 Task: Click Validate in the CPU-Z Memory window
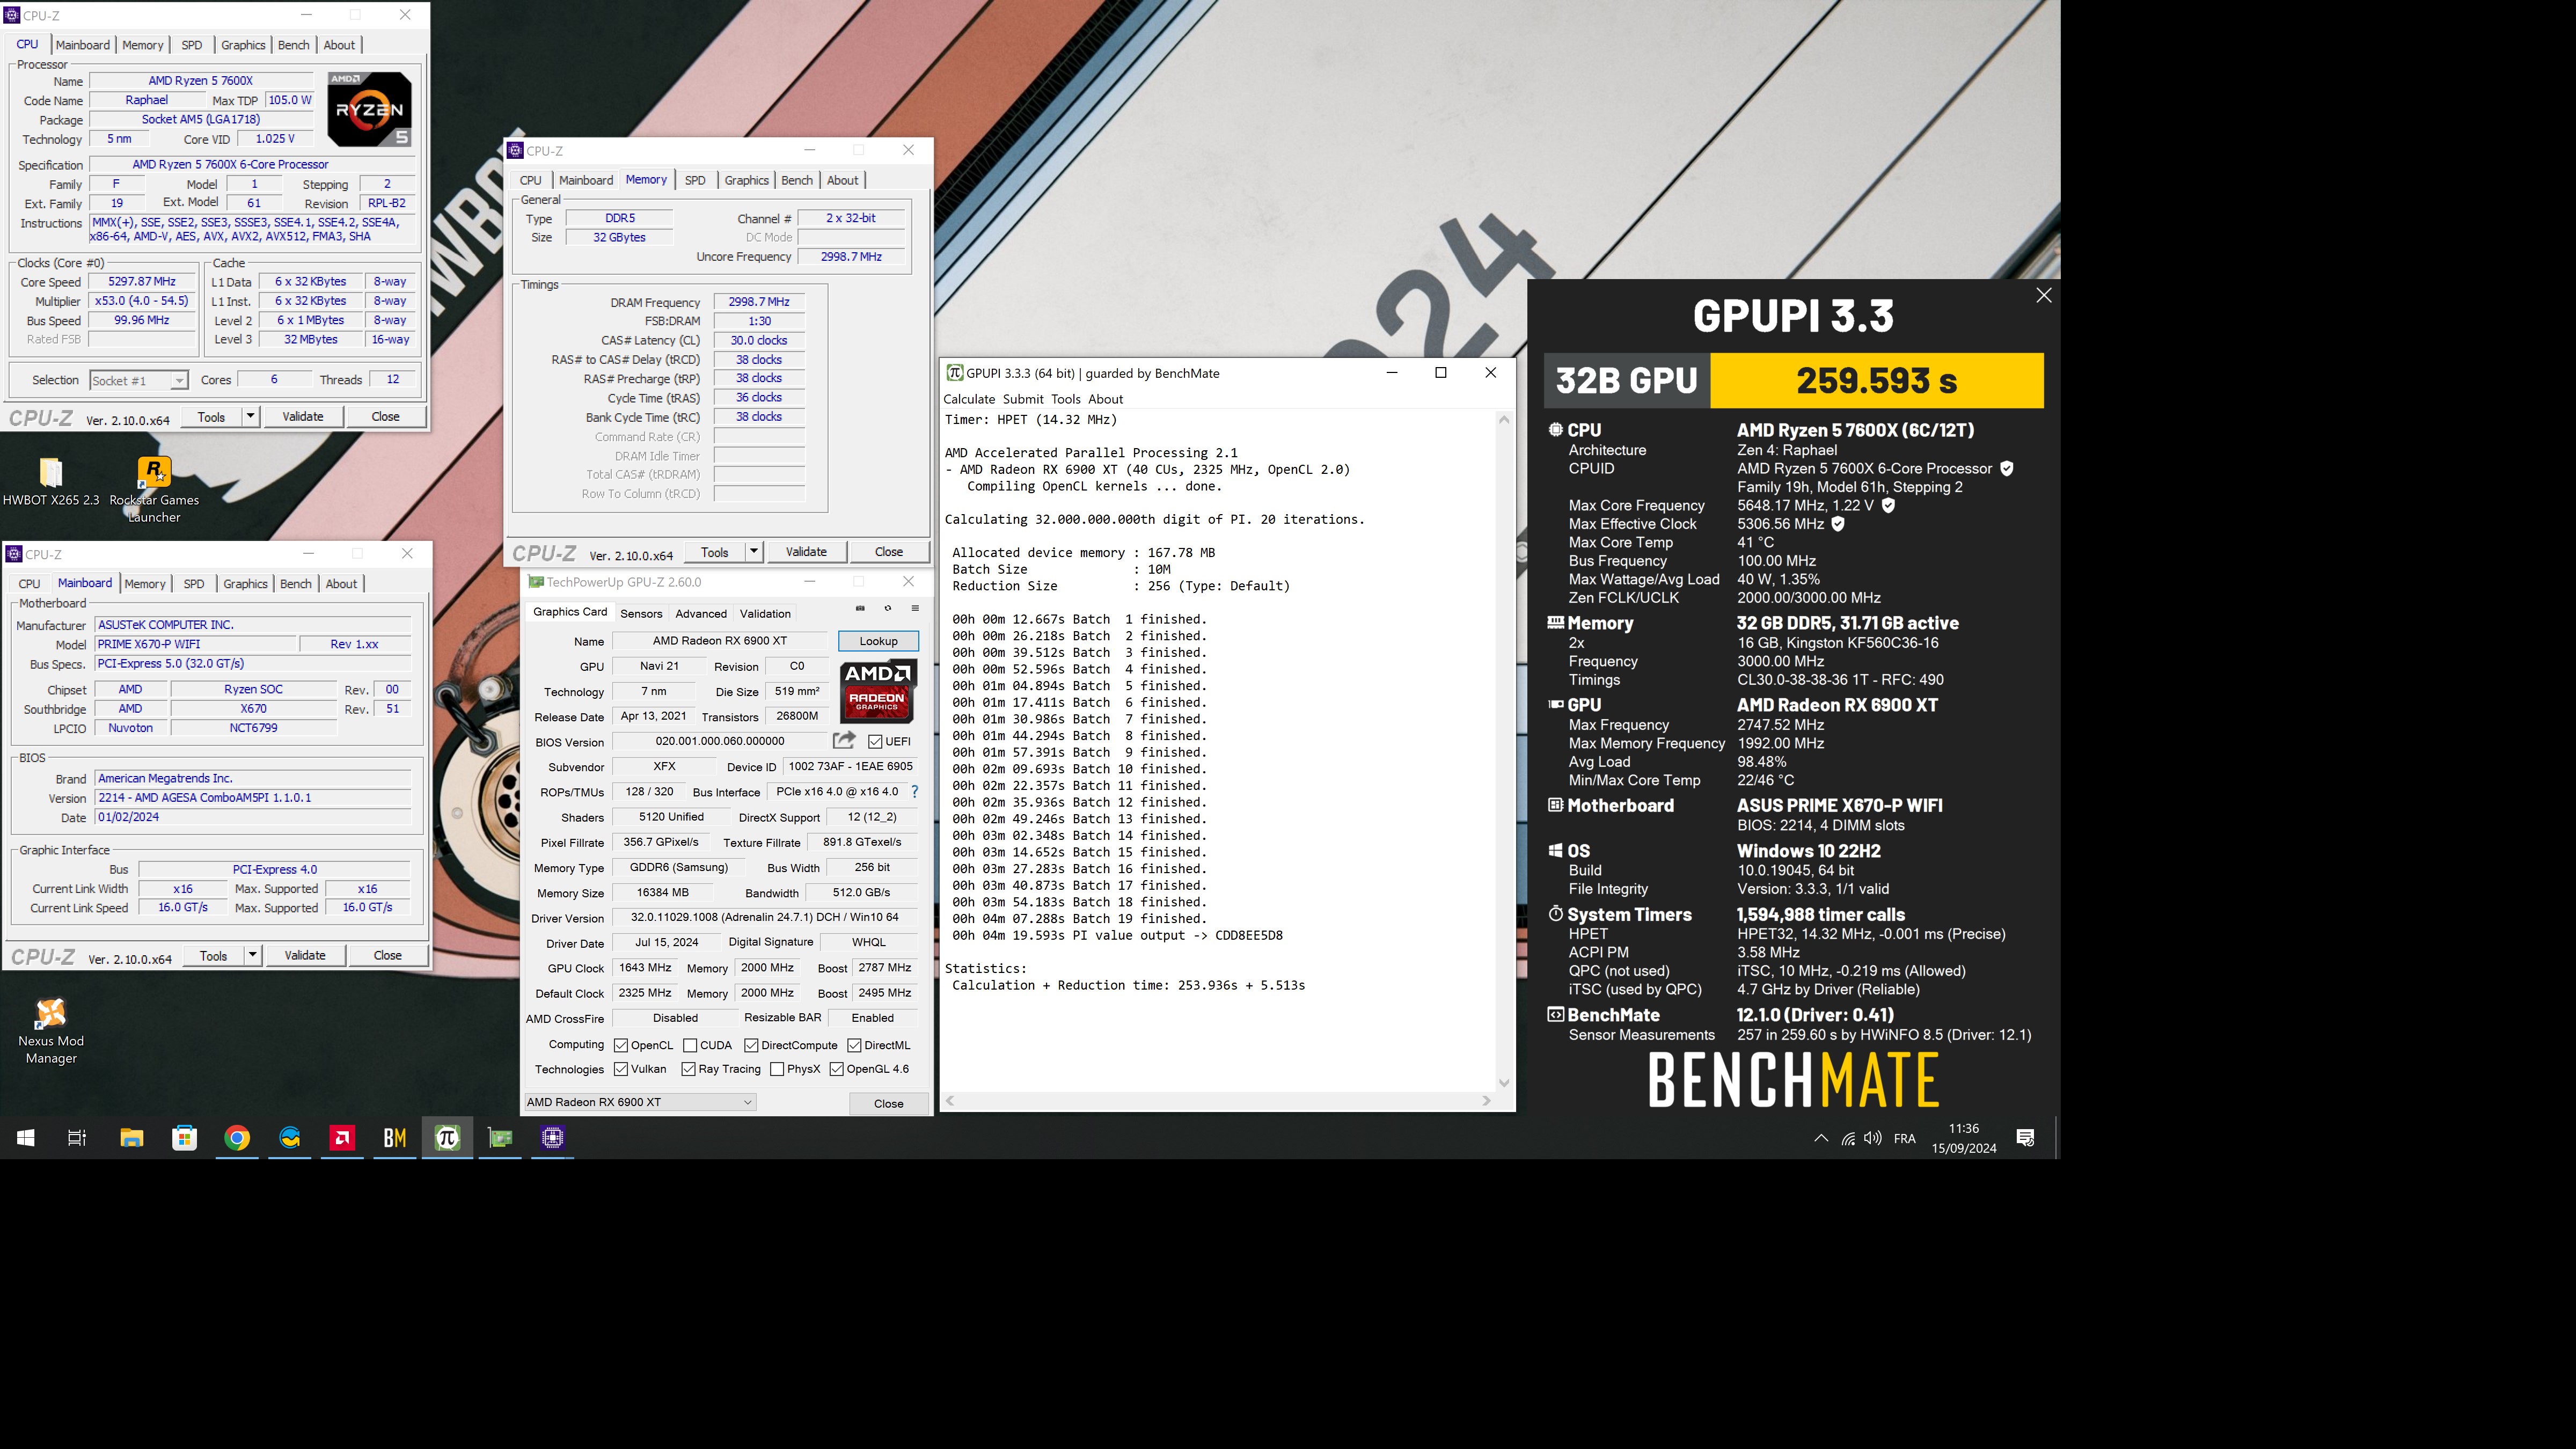pyautogui.click(x=806, y=551)
